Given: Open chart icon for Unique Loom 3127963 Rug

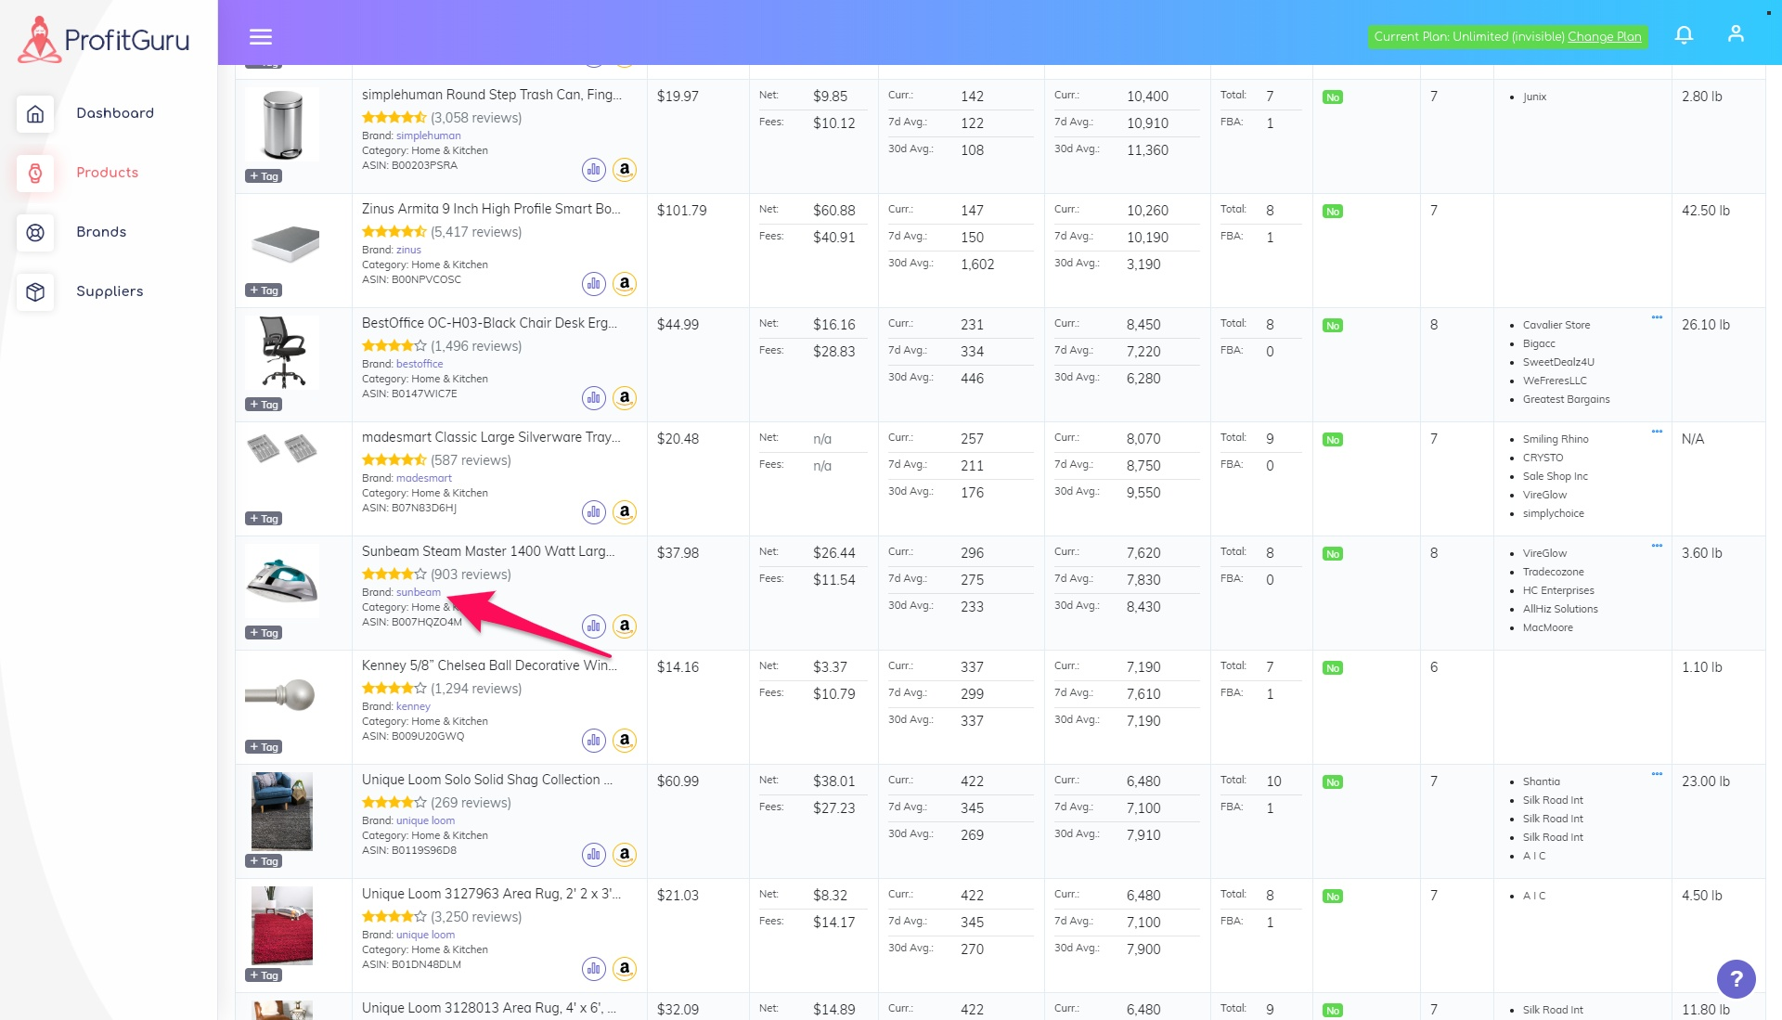Looking at the screenshot, I should pyautogui.click(x=594, y=968).
